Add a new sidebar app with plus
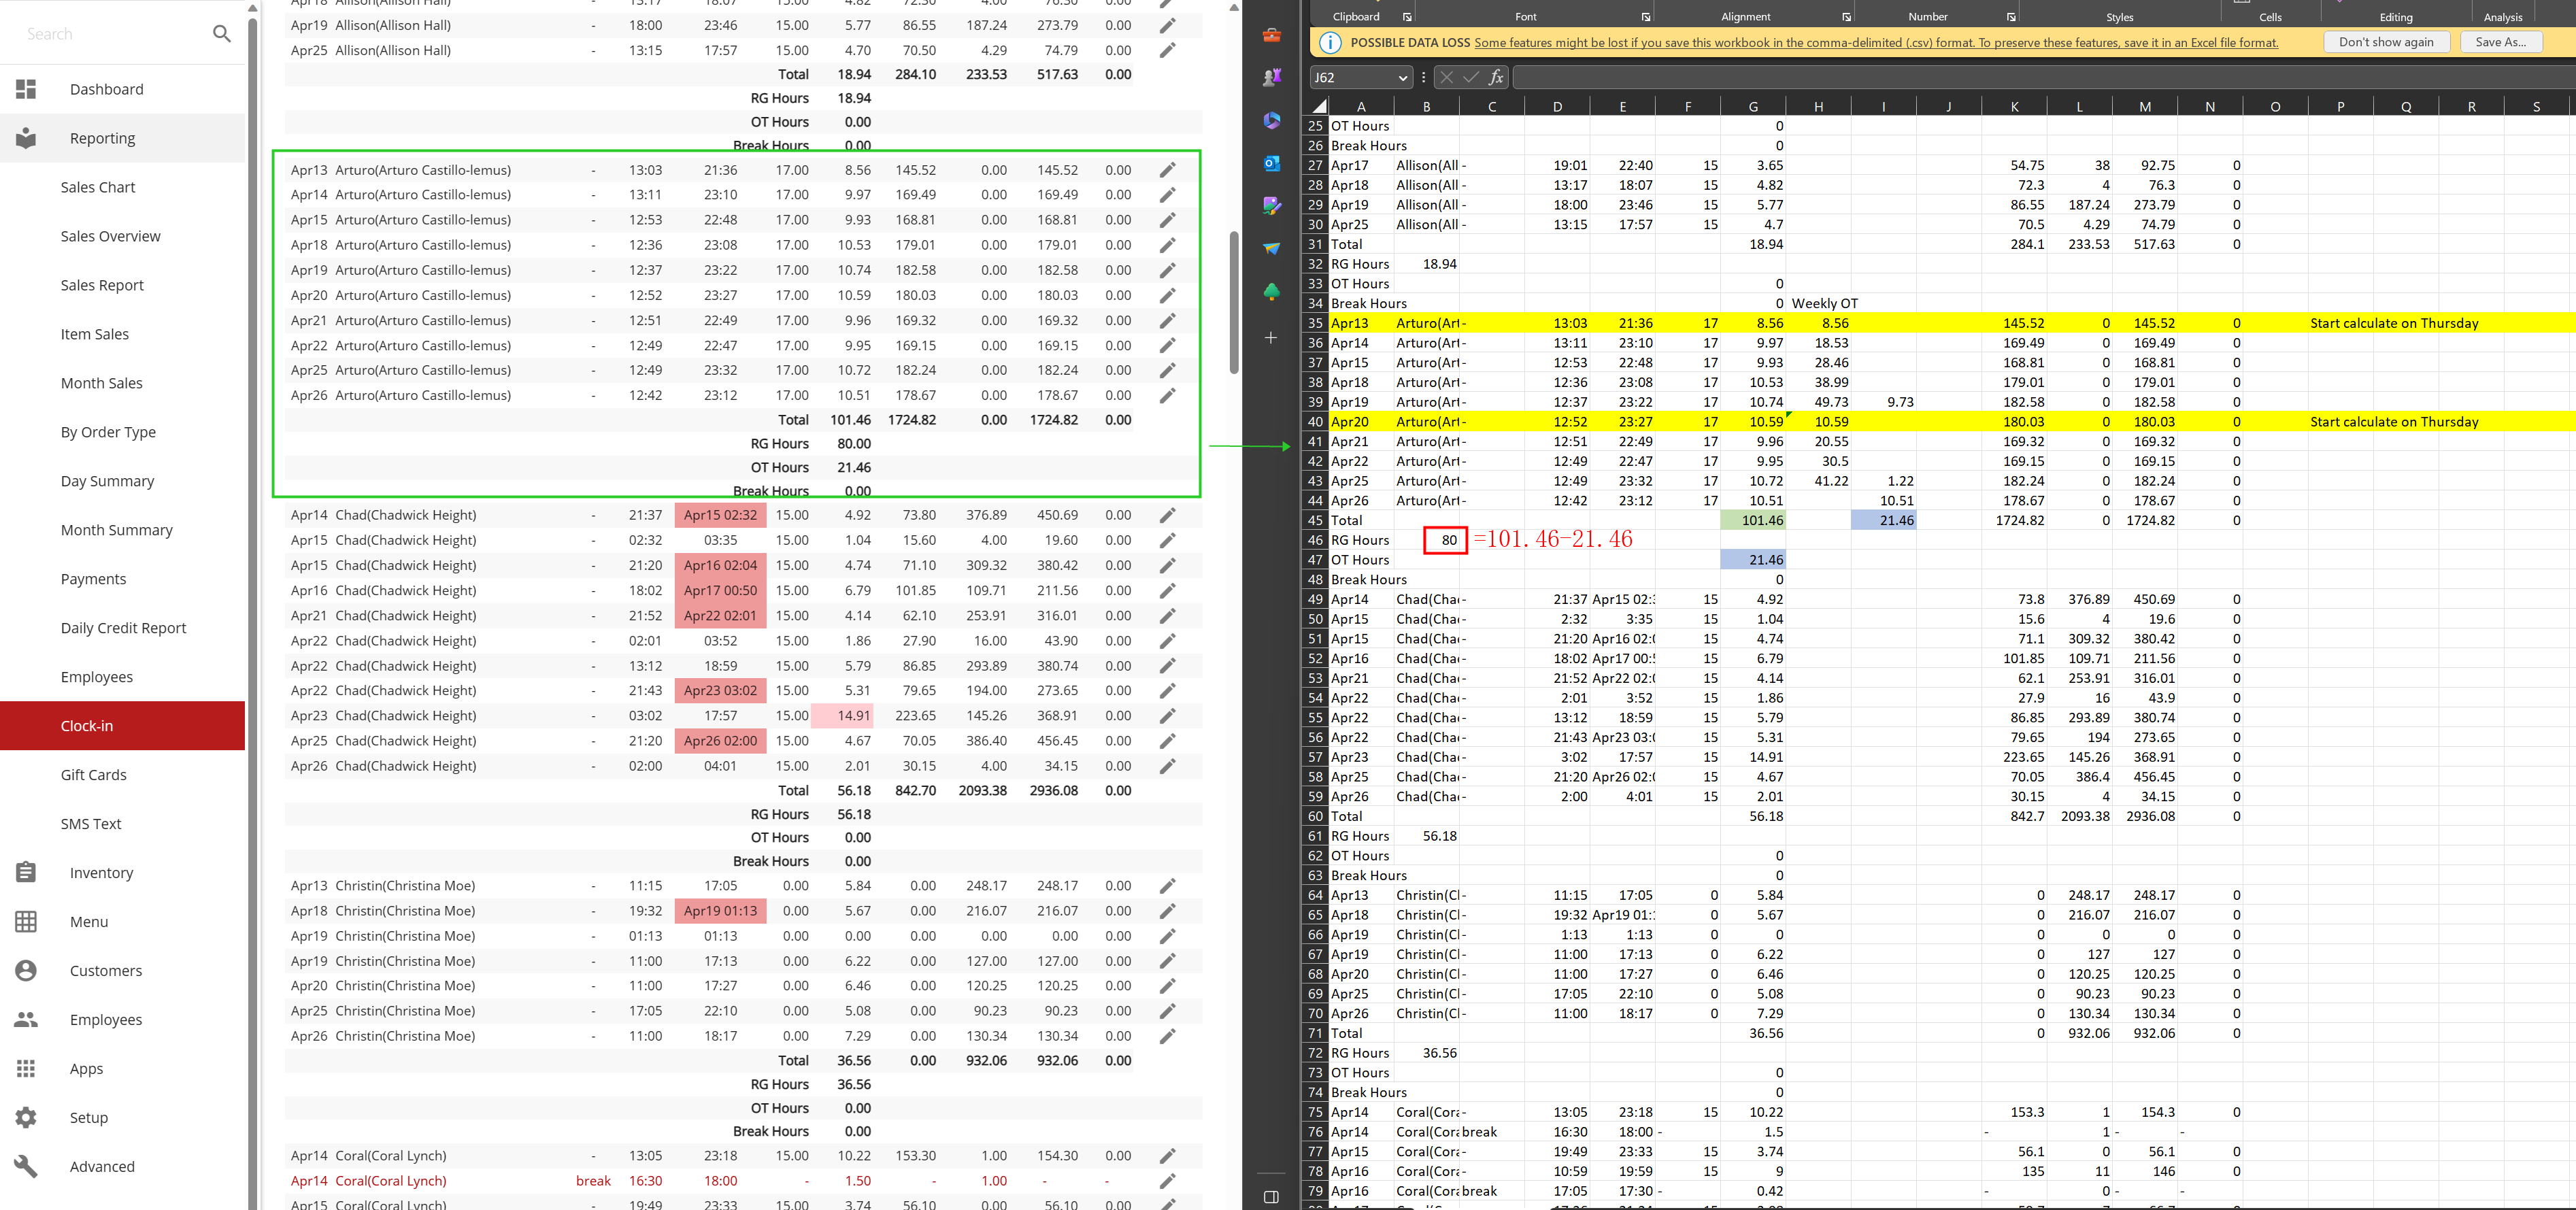 click(x=1271, y=338)
